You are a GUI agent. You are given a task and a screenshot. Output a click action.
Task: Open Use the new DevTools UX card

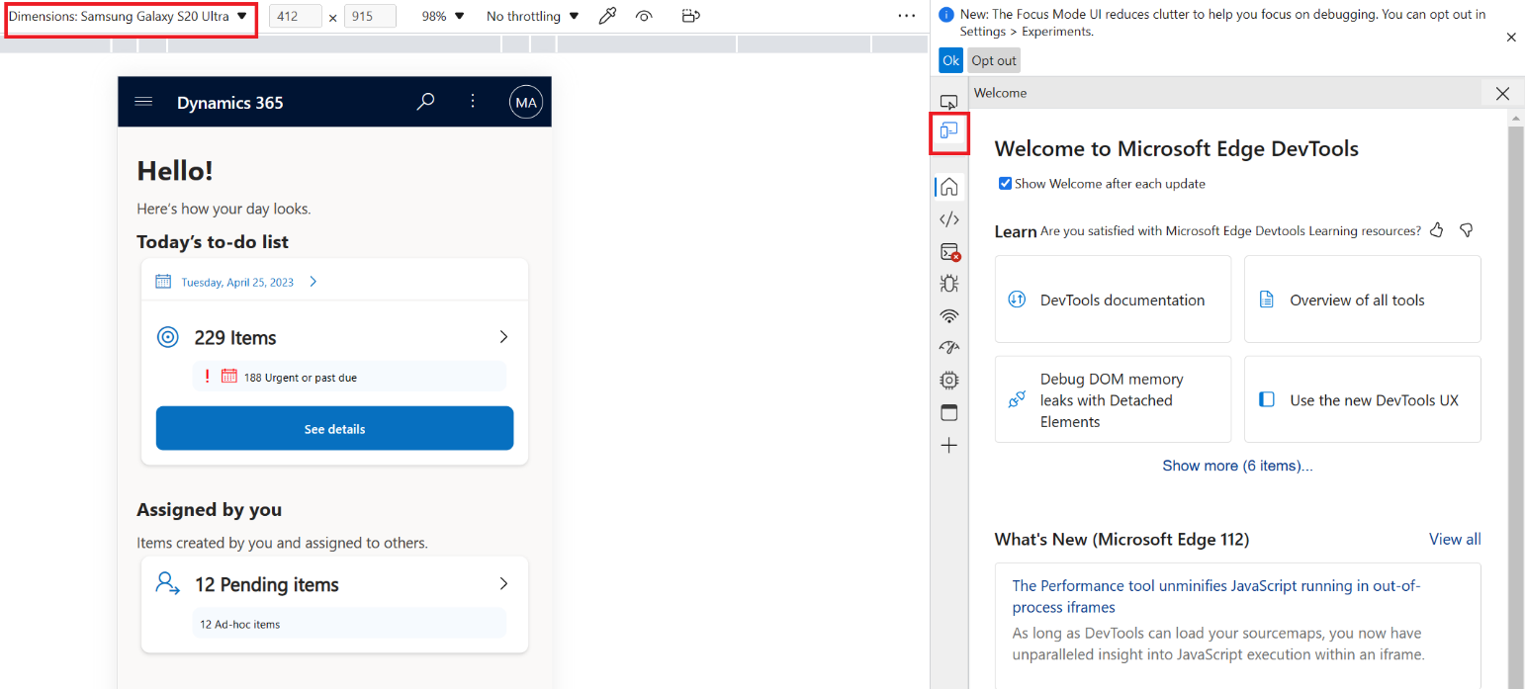(1362, 399)
